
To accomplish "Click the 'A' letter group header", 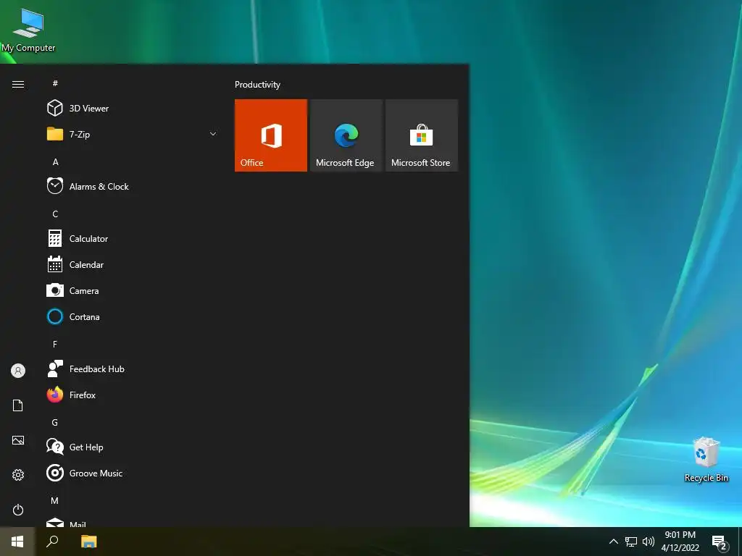I will point(55,161).
